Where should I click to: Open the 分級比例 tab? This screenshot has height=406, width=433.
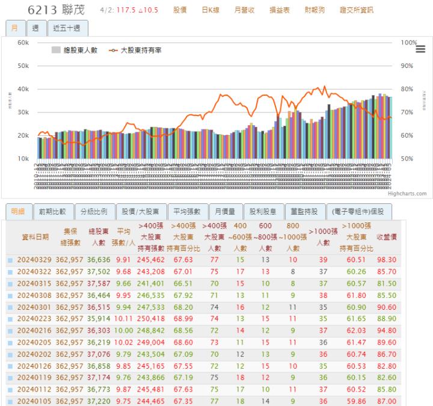pyautogui.click(x=95, y=212)
